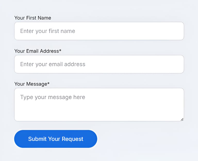Image resolution: width=198 pixels, height=161 pixels.
Task: Click the right end of the email field
Action: 175,64
